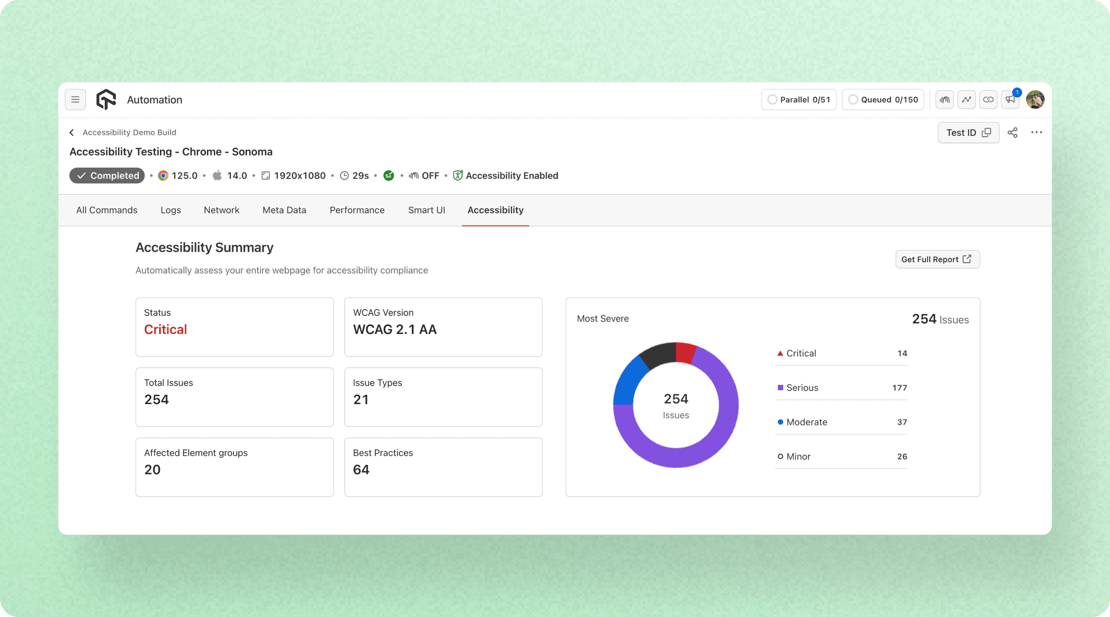Switch to the Performance tab
Image resolution: width=1110 pixels, height=617 pixels.
click(357, 210)
